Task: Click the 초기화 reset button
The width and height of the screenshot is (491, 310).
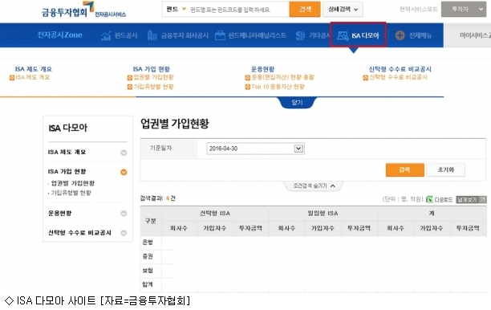Action: tap(445, 169)
